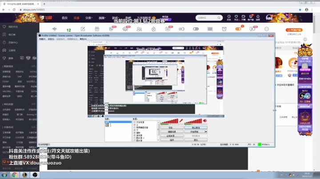Screen dimensions: 320x179
Task: Open OBS icon in the Windows taskbar
Action: pos(35,175)
